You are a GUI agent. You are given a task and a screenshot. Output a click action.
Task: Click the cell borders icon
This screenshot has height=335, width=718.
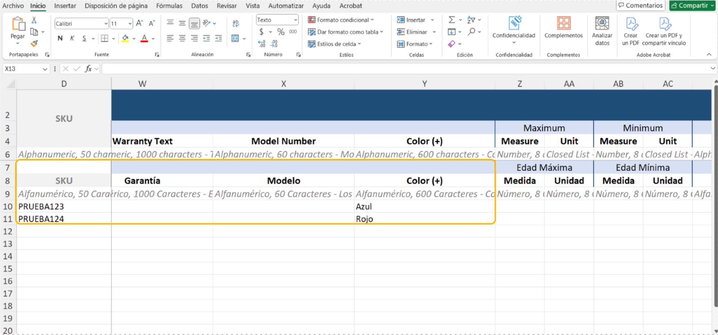105,38
